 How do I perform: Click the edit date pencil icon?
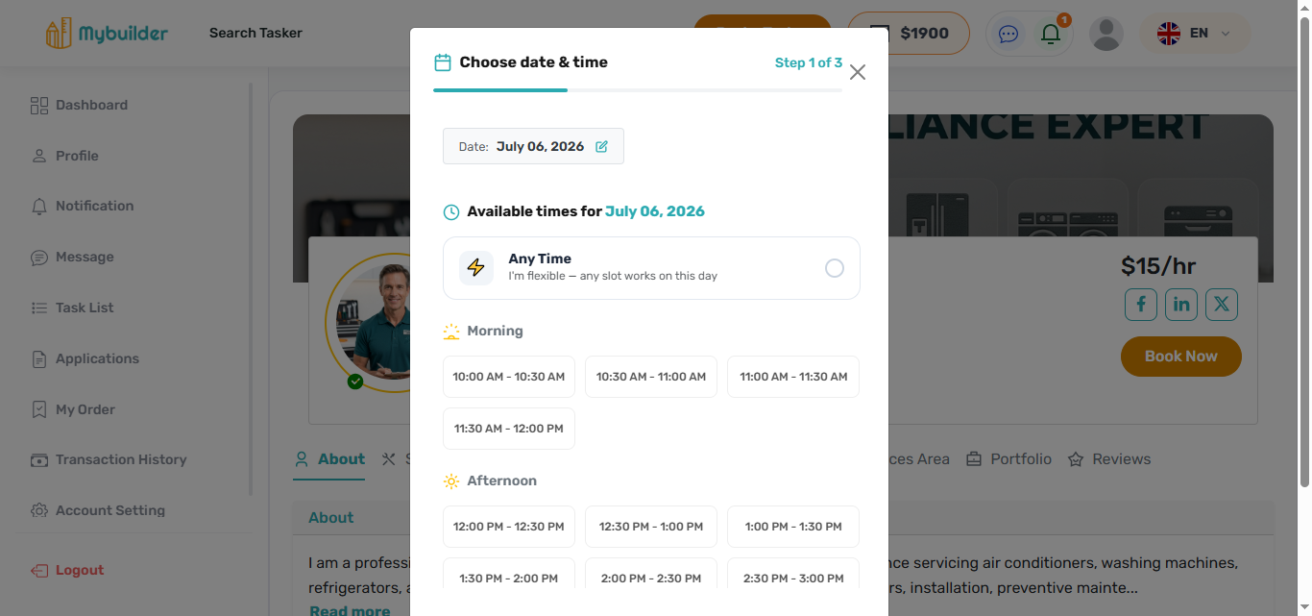coord(601,147)
